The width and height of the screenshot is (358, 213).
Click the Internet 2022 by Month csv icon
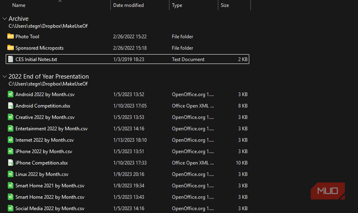pos(10,140)
